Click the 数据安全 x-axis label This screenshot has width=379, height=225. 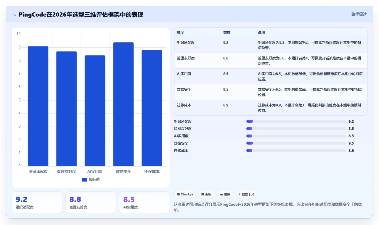[123, 171]
